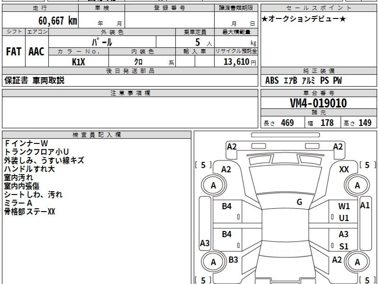Select the カラーNo. label
The height and width of the screenshot is (284, 379).
[x=79, y=52]
